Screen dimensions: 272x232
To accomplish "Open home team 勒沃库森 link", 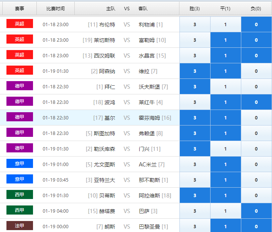I will 104,149.
